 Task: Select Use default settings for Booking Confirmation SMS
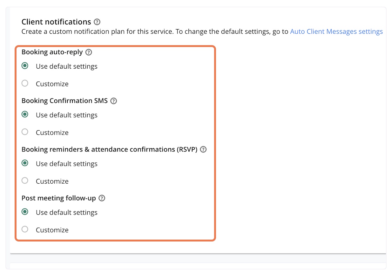25,115
